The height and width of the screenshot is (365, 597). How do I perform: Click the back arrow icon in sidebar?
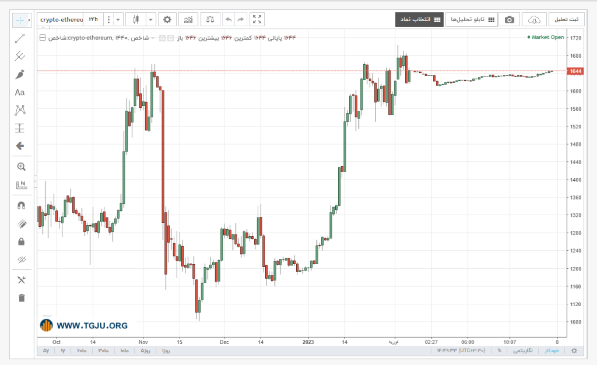point(20,146)
